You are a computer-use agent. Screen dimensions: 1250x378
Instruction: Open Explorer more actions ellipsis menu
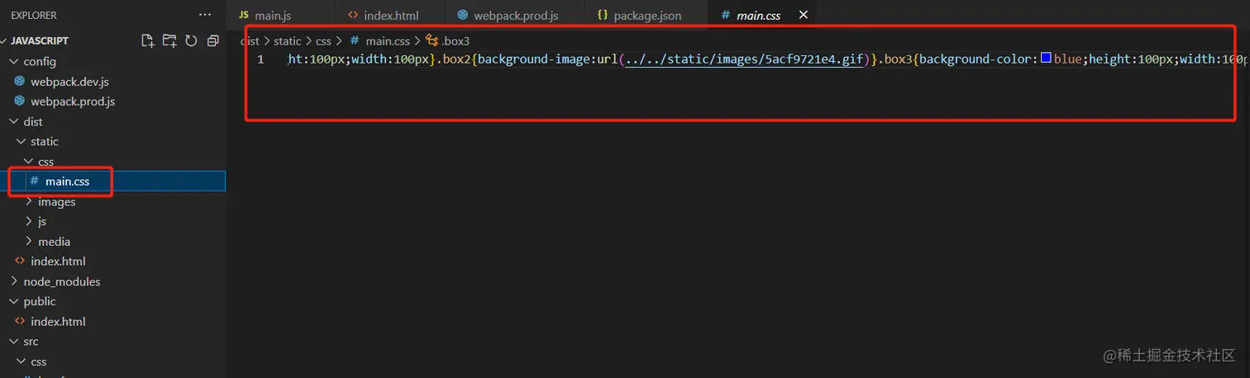[205, 15]
